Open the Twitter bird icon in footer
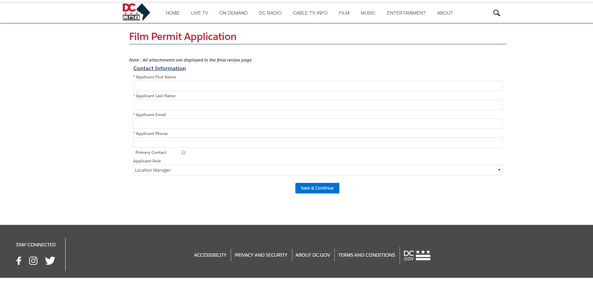 coord(50,261)
